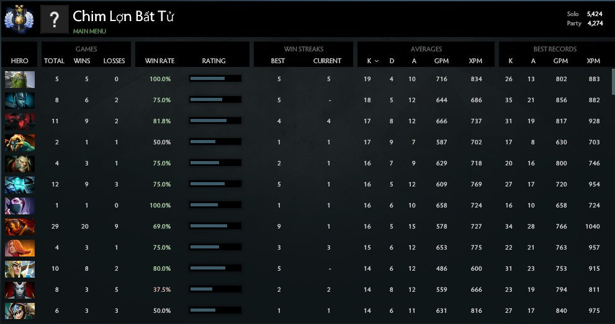This screenshot has width=615, height=324.
Task: Open the Storm Spirit hero row icon
Action: pyautogui.click(x=20, y=185)
